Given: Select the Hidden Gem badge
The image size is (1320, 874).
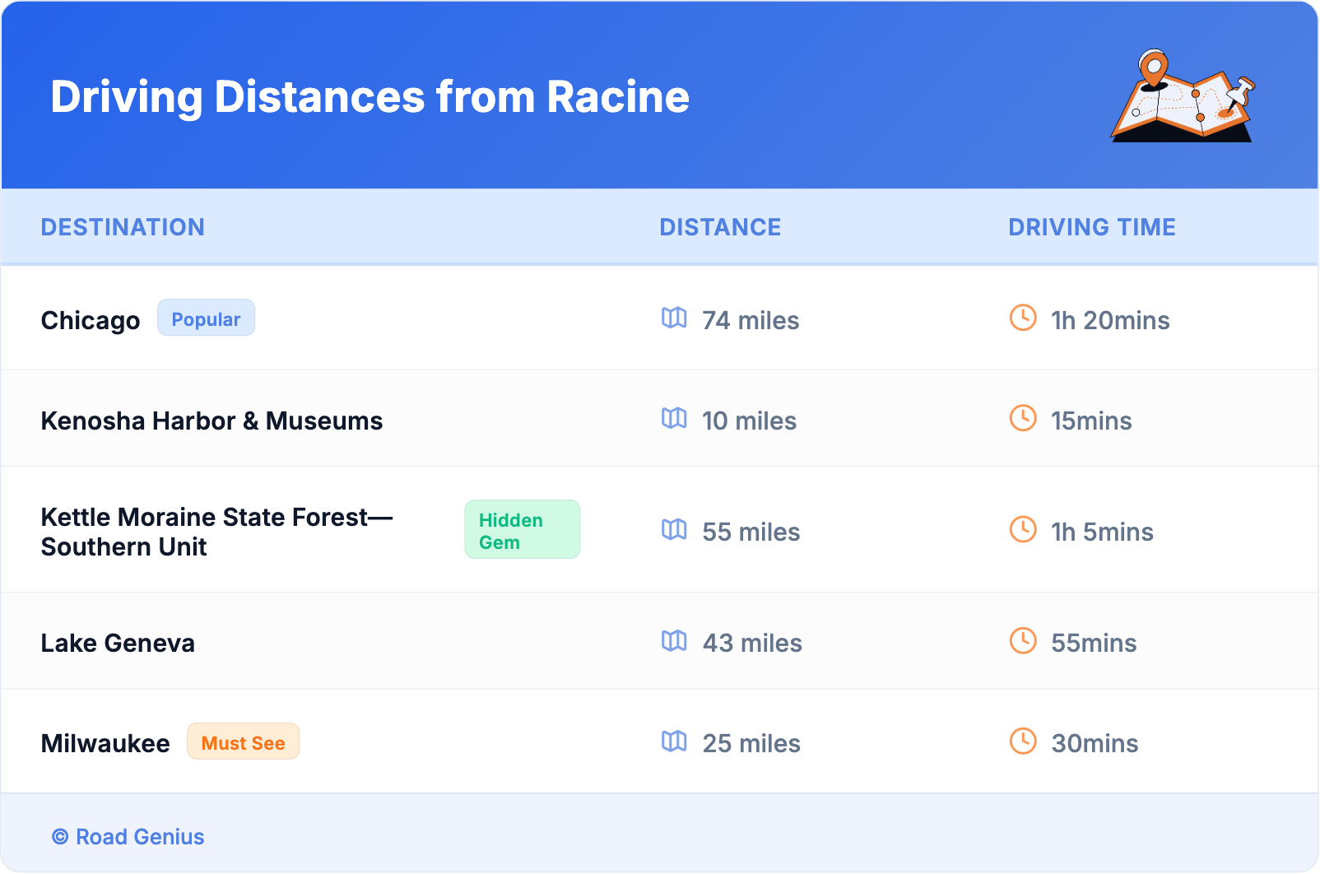Looking at the screenshot, I should click(522, 530).
